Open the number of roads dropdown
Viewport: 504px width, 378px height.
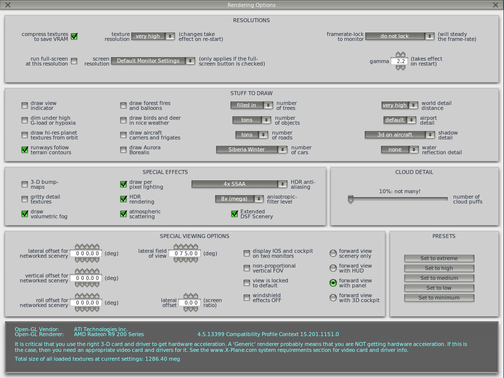pyautogui.click(x=252, y=135)
